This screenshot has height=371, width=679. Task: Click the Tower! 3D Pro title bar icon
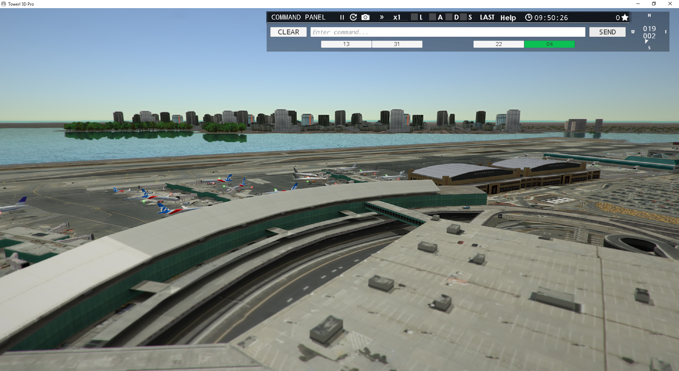pyautogui.click(x=4, y=4)
